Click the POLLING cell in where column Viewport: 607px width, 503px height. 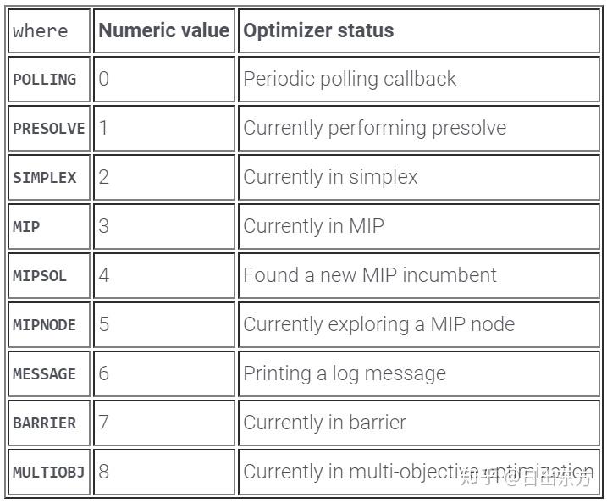point(49,80)
